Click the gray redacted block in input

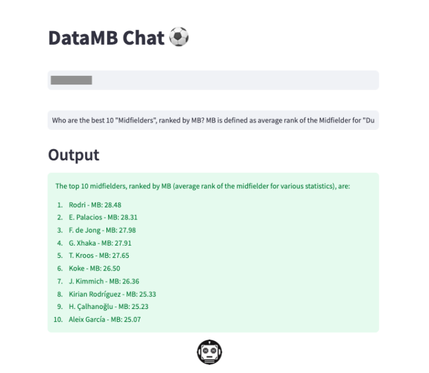pos(71,80)
